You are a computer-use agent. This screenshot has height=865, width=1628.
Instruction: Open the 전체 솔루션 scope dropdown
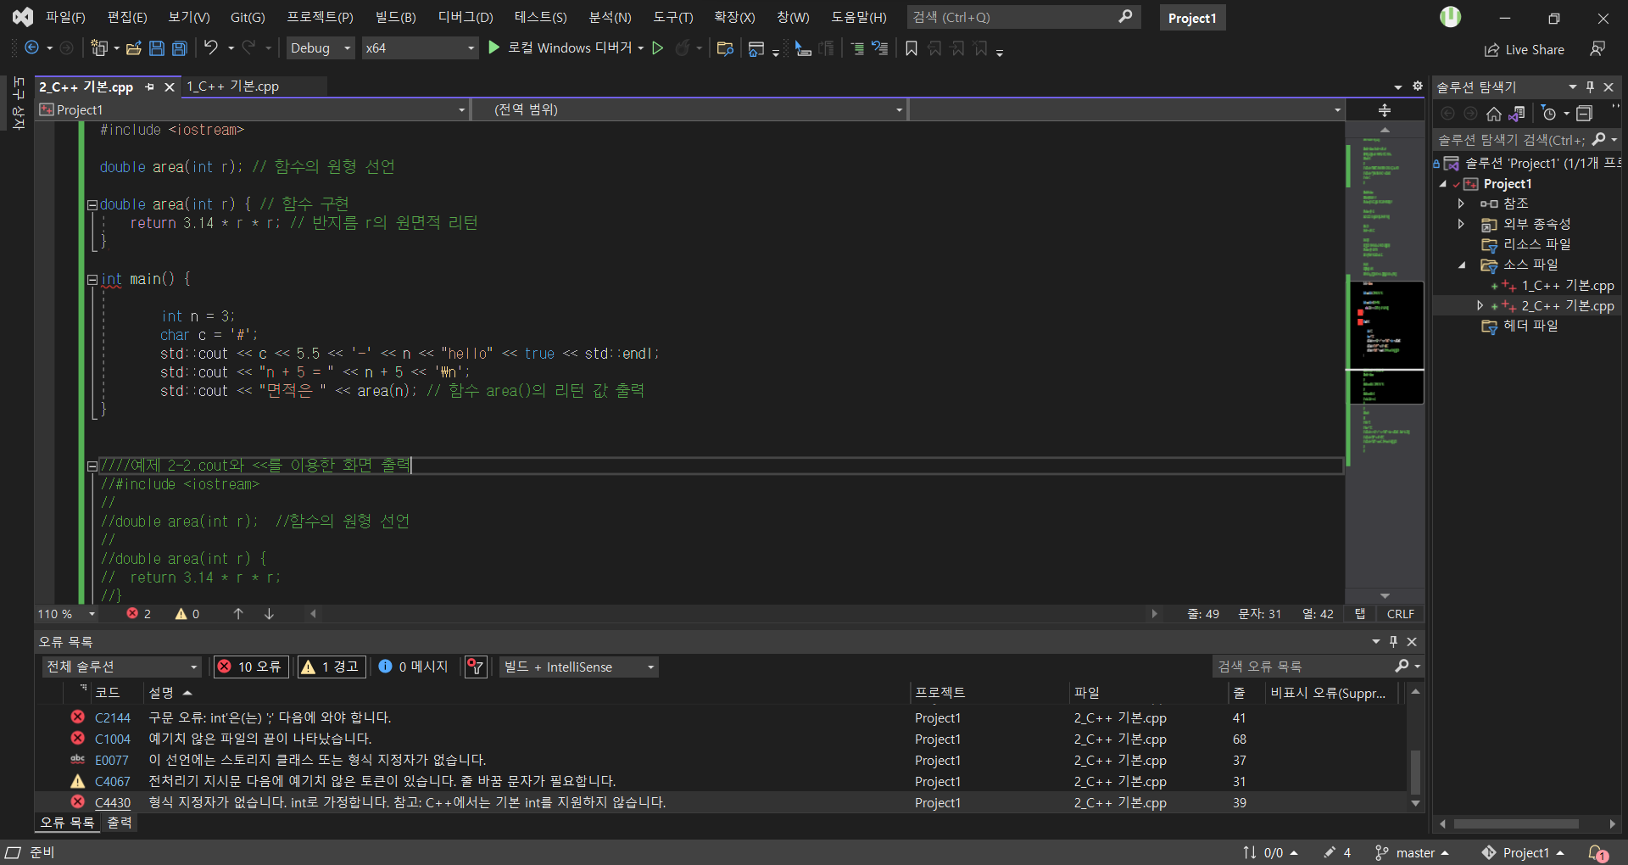tap(122, 667)
